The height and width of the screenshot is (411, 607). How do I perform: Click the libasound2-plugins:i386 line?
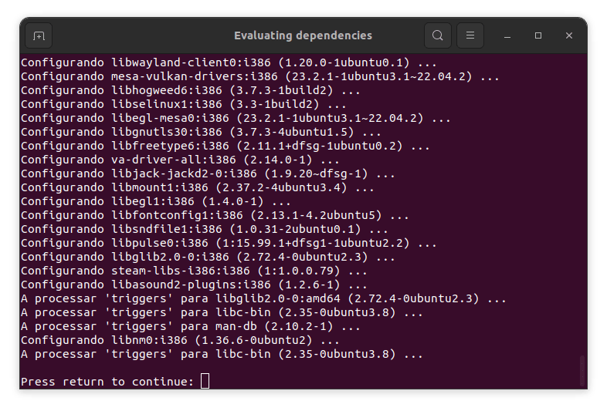(194, 285)
